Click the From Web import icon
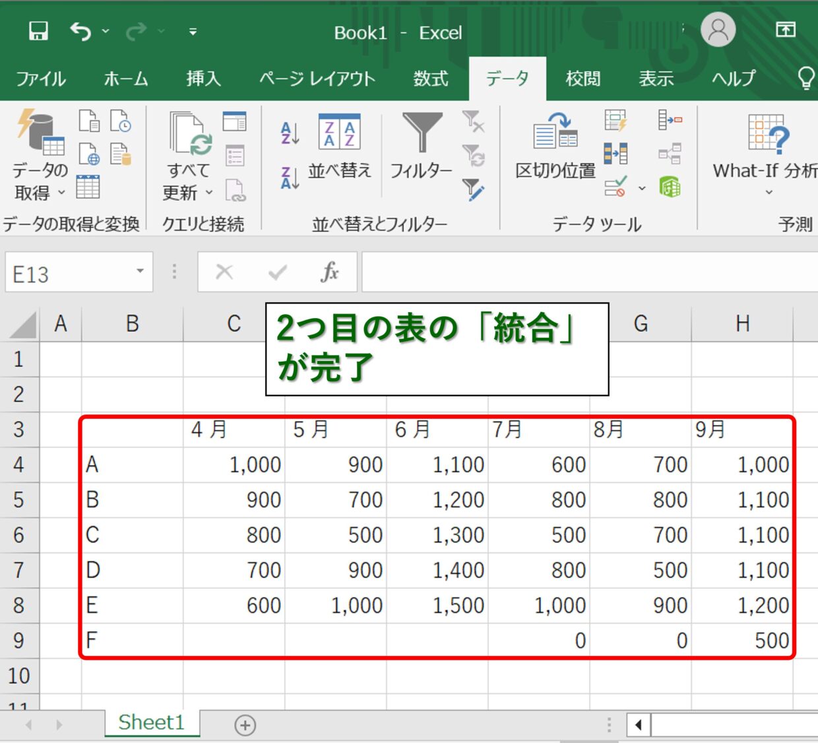This screenshot has width=818, height=743. click(x=89, y=154)
